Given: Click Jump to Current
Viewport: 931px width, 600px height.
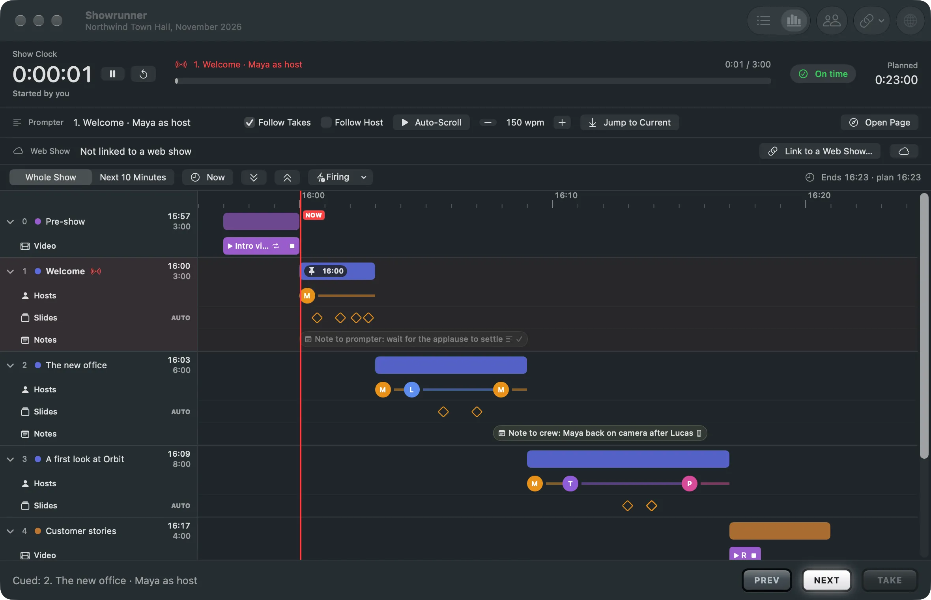Looking at the screenshot, I should [x=630, y=122].
